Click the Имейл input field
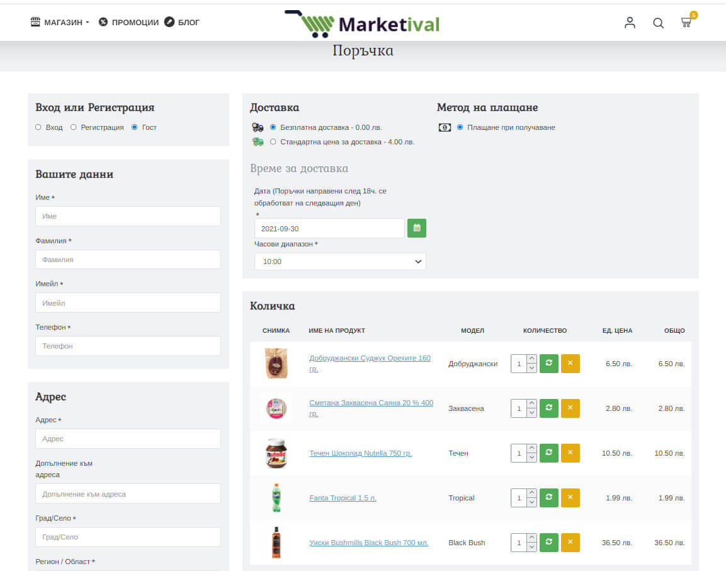Image resolution: width=726 pixels, height=571 pixels. click(128, 303)
